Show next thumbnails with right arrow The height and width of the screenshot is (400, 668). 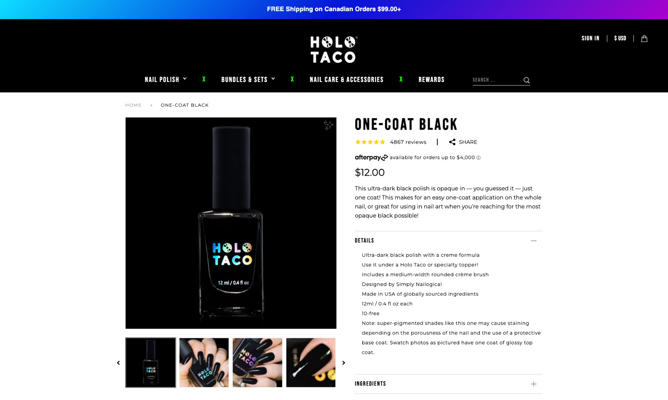343,363
